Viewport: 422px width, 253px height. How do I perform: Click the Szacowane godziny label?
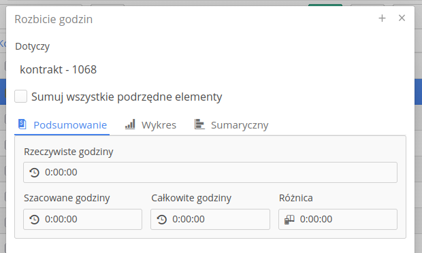coord(67,198)
